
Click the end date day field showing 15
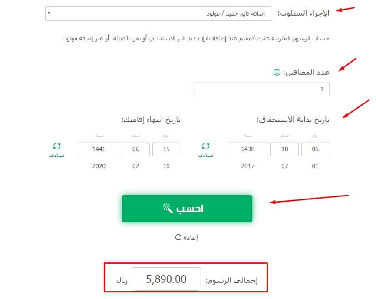166,149
